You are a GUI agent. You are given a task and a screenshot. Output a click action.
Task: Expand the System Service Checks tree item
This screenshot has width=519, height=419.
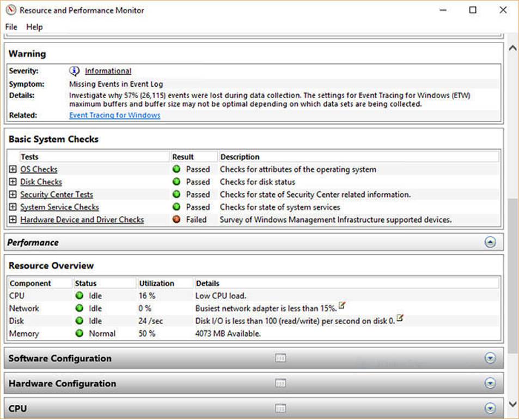[13, 207]
